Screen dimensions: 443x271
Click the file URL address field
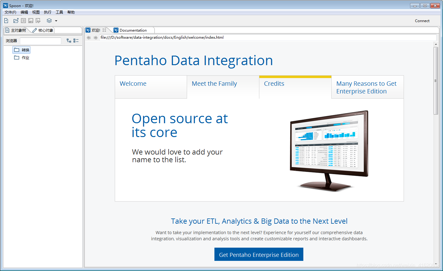[268, 37]
